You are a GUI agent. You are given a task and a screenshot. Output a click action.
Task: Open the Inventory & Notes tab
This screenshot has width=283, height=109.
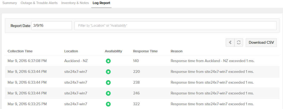point(75,3)
